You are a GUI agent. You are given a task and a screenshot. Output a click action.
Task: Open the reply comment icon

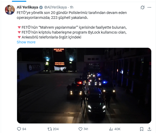point(19,129)
